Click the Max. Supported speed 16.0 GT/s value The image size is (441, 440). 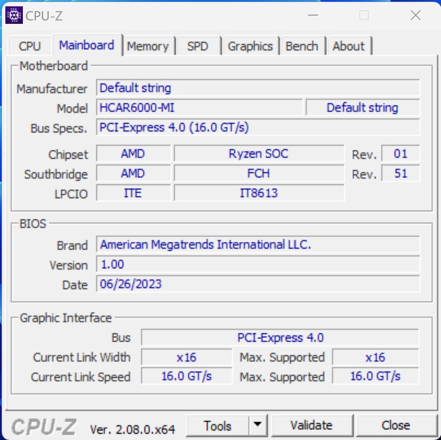coord(375,376)
